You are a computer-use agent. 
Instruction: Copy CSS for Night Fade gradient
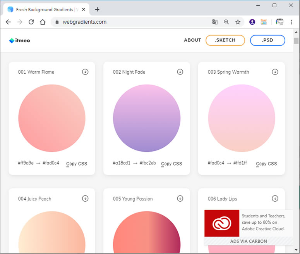(171, 164)
